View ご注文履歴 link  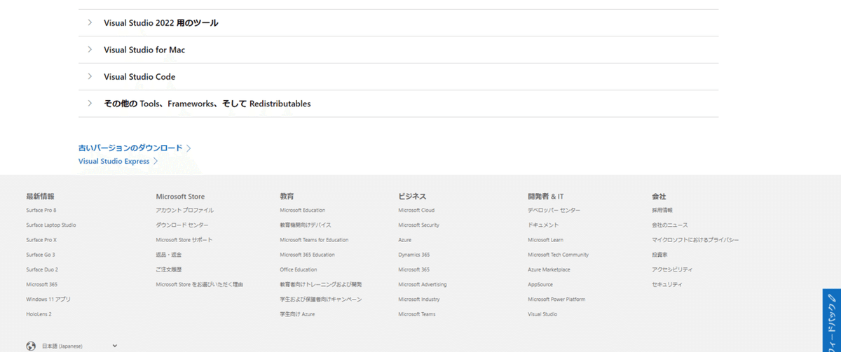(x=169, y=269)
